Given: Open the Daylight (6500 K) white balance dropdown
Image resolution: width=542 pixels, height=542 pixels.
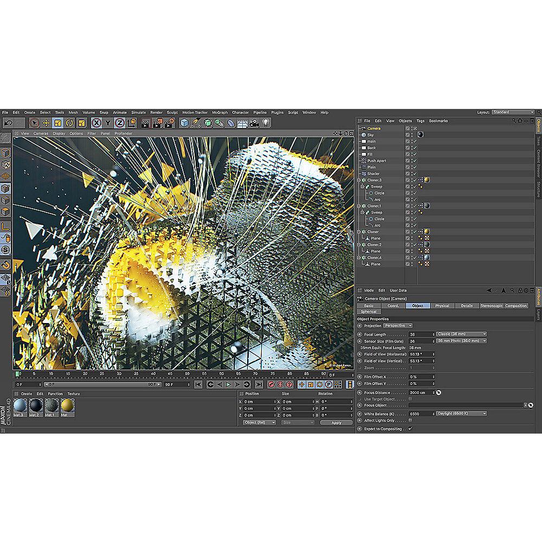Looking at the screenshot, I should click(461, 414).
